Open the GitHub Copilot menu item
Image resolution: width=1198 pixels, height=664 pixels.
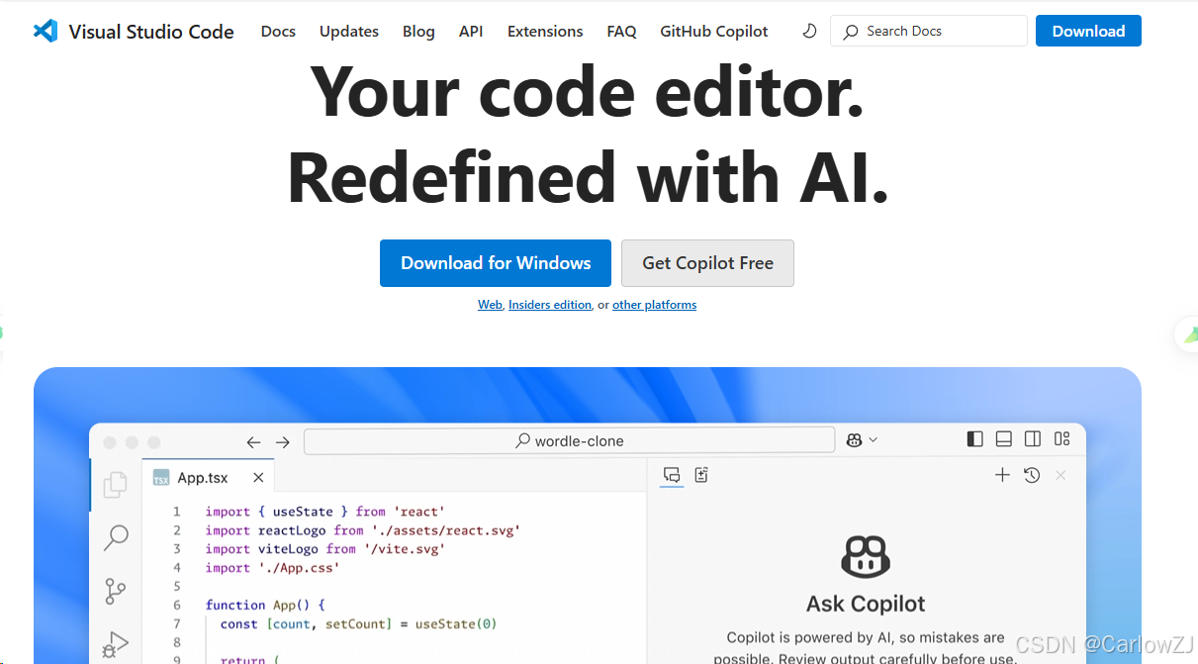pyautogui.click(x=714, y=32)
